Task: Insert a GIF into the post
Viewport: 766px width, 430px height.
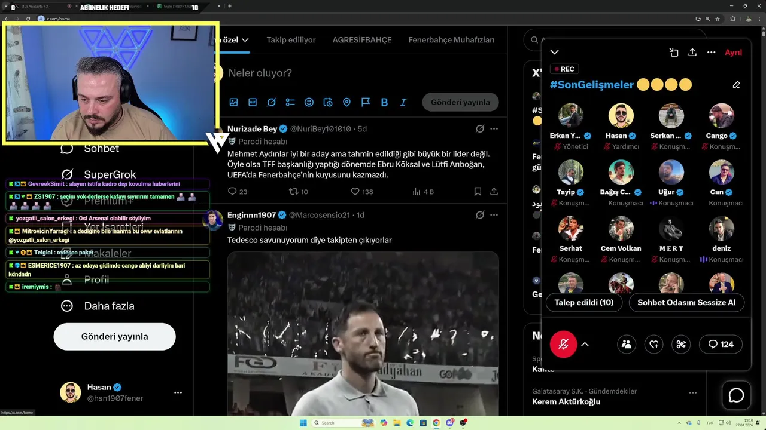Action: tap(253, 102)
